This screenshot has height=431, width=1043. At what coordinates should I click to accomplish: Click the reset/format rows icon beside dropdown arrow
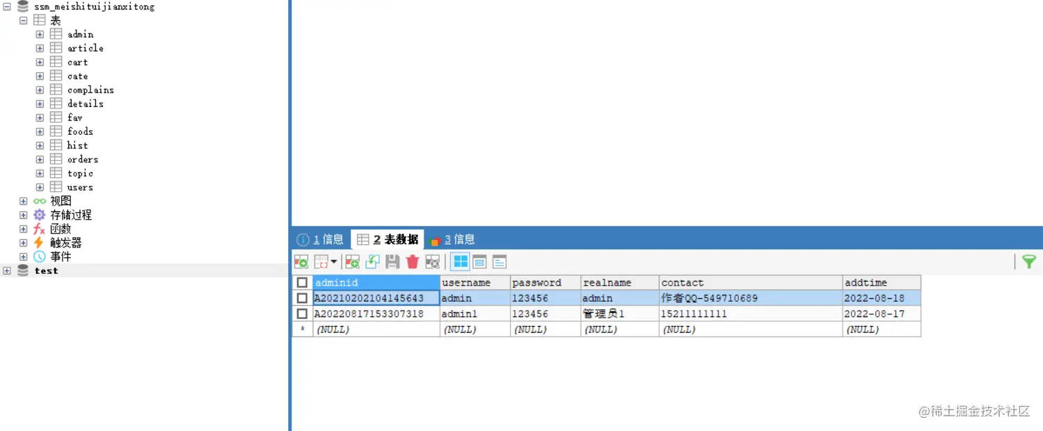tap(321, 261)
